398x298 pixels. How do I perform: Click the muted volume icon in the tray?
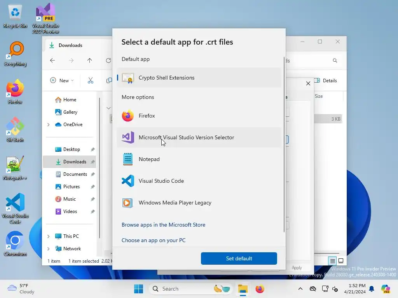(x=335, y=289)
